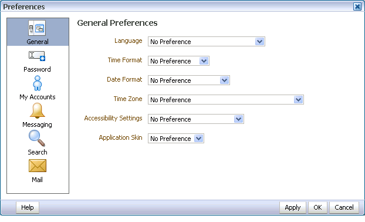Expand the Language dropdown arrow
The image size is (365, 222).
point(259,42)
